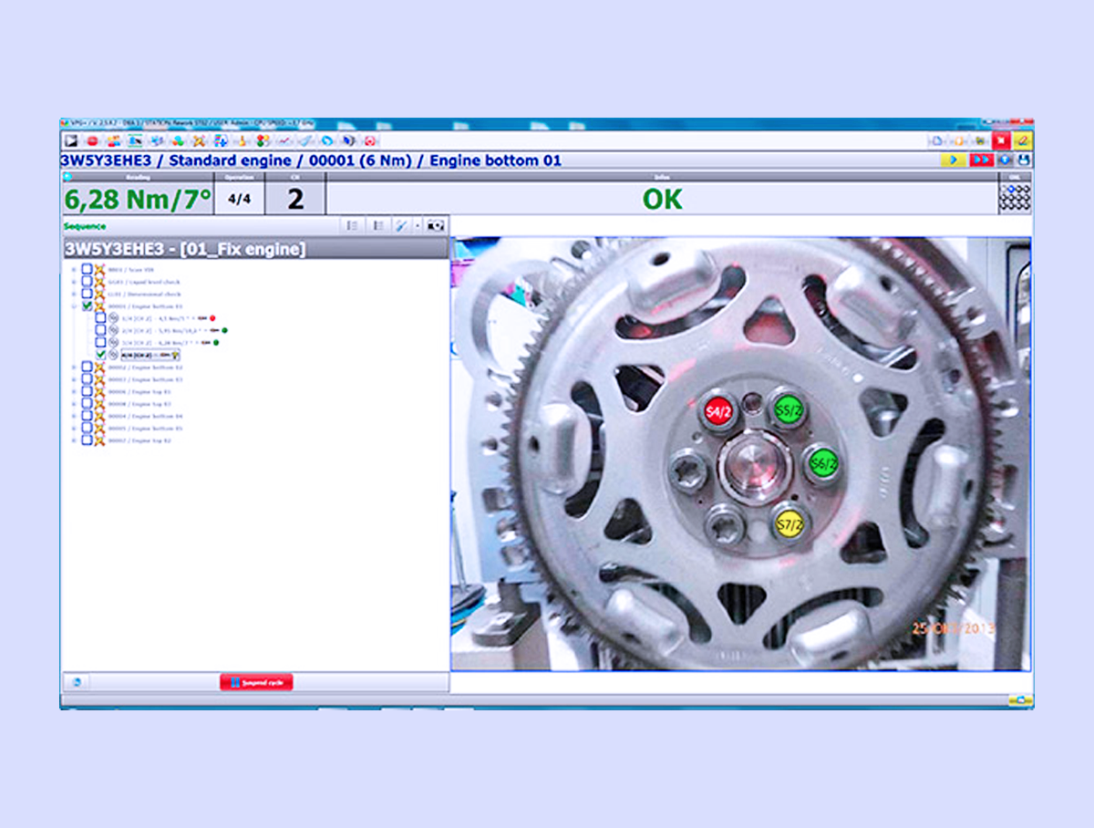Click the red square cancel icon at top right

click(1001, 140)
